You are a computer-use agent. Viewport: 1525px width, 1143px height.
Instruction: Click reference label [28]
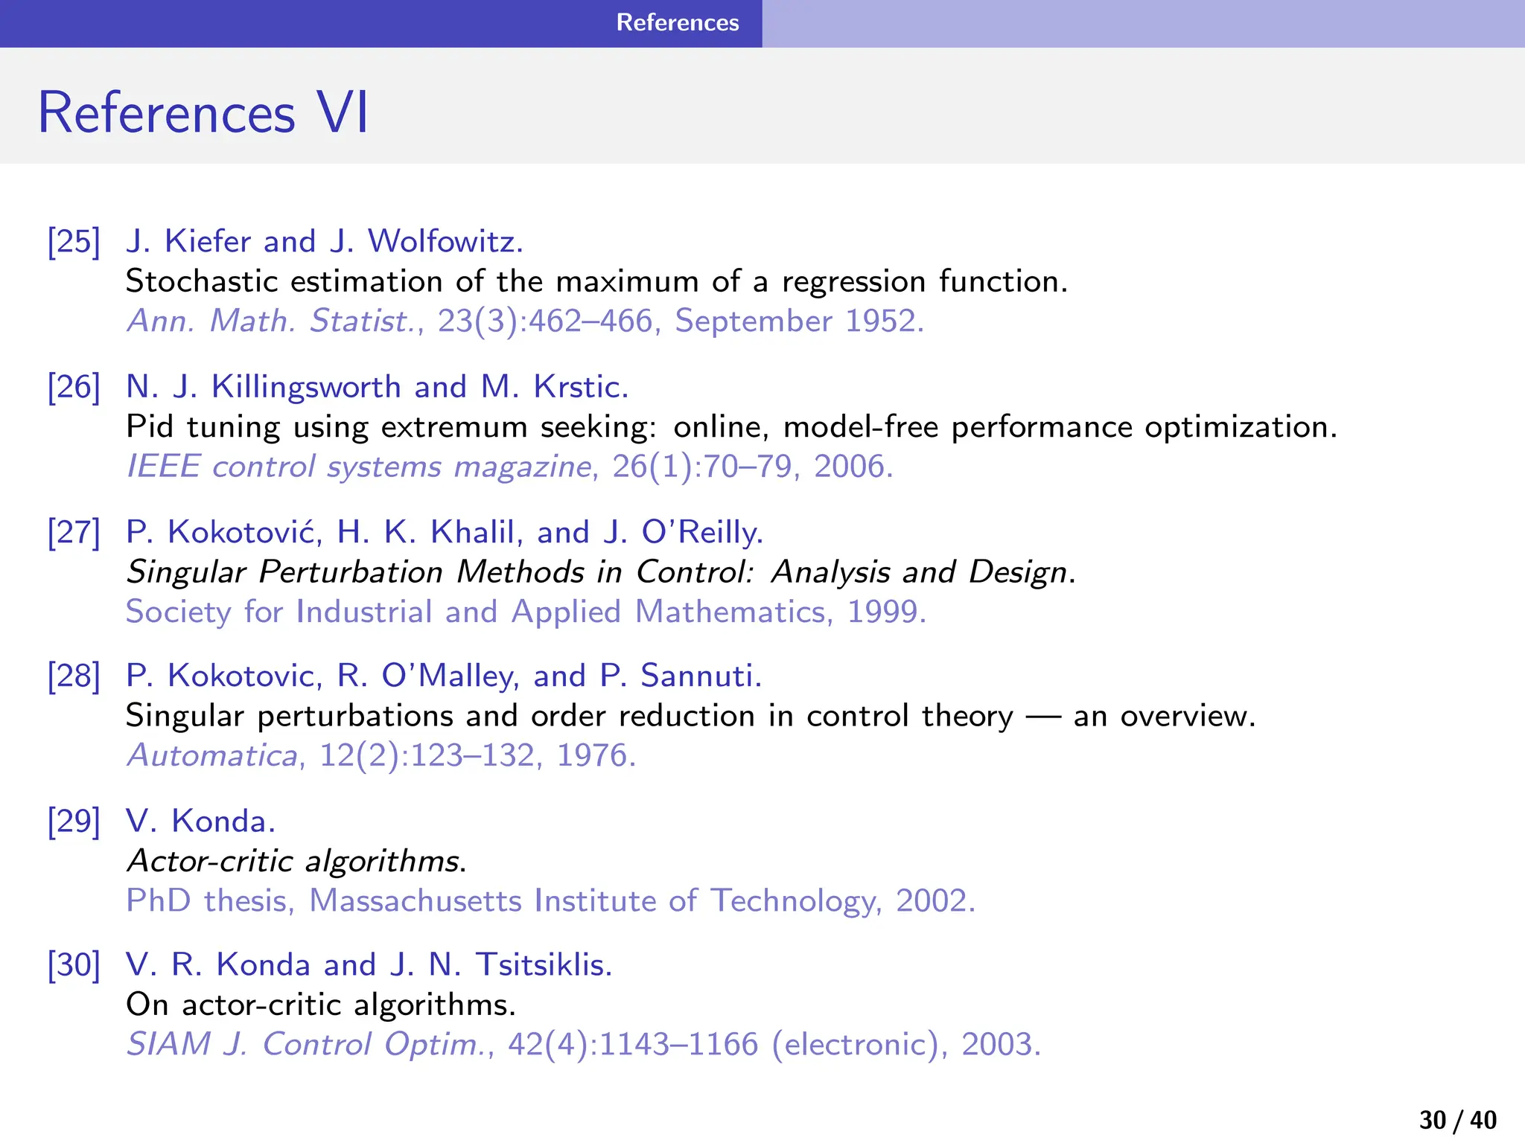point(74,676)
